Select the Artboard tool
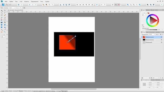The width and height of the screenshot is (164, 92). click(5, 10)
